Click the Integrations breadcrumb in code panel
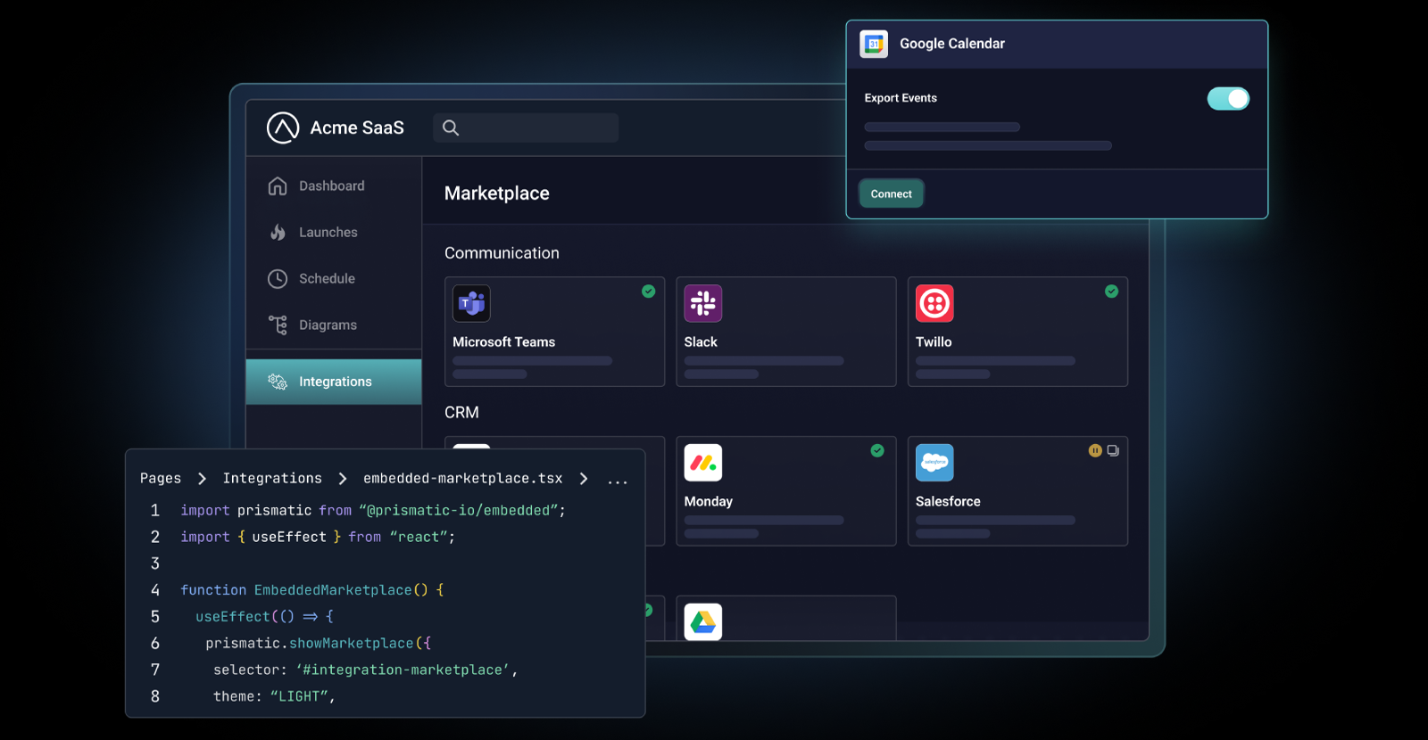 (272, 479)
